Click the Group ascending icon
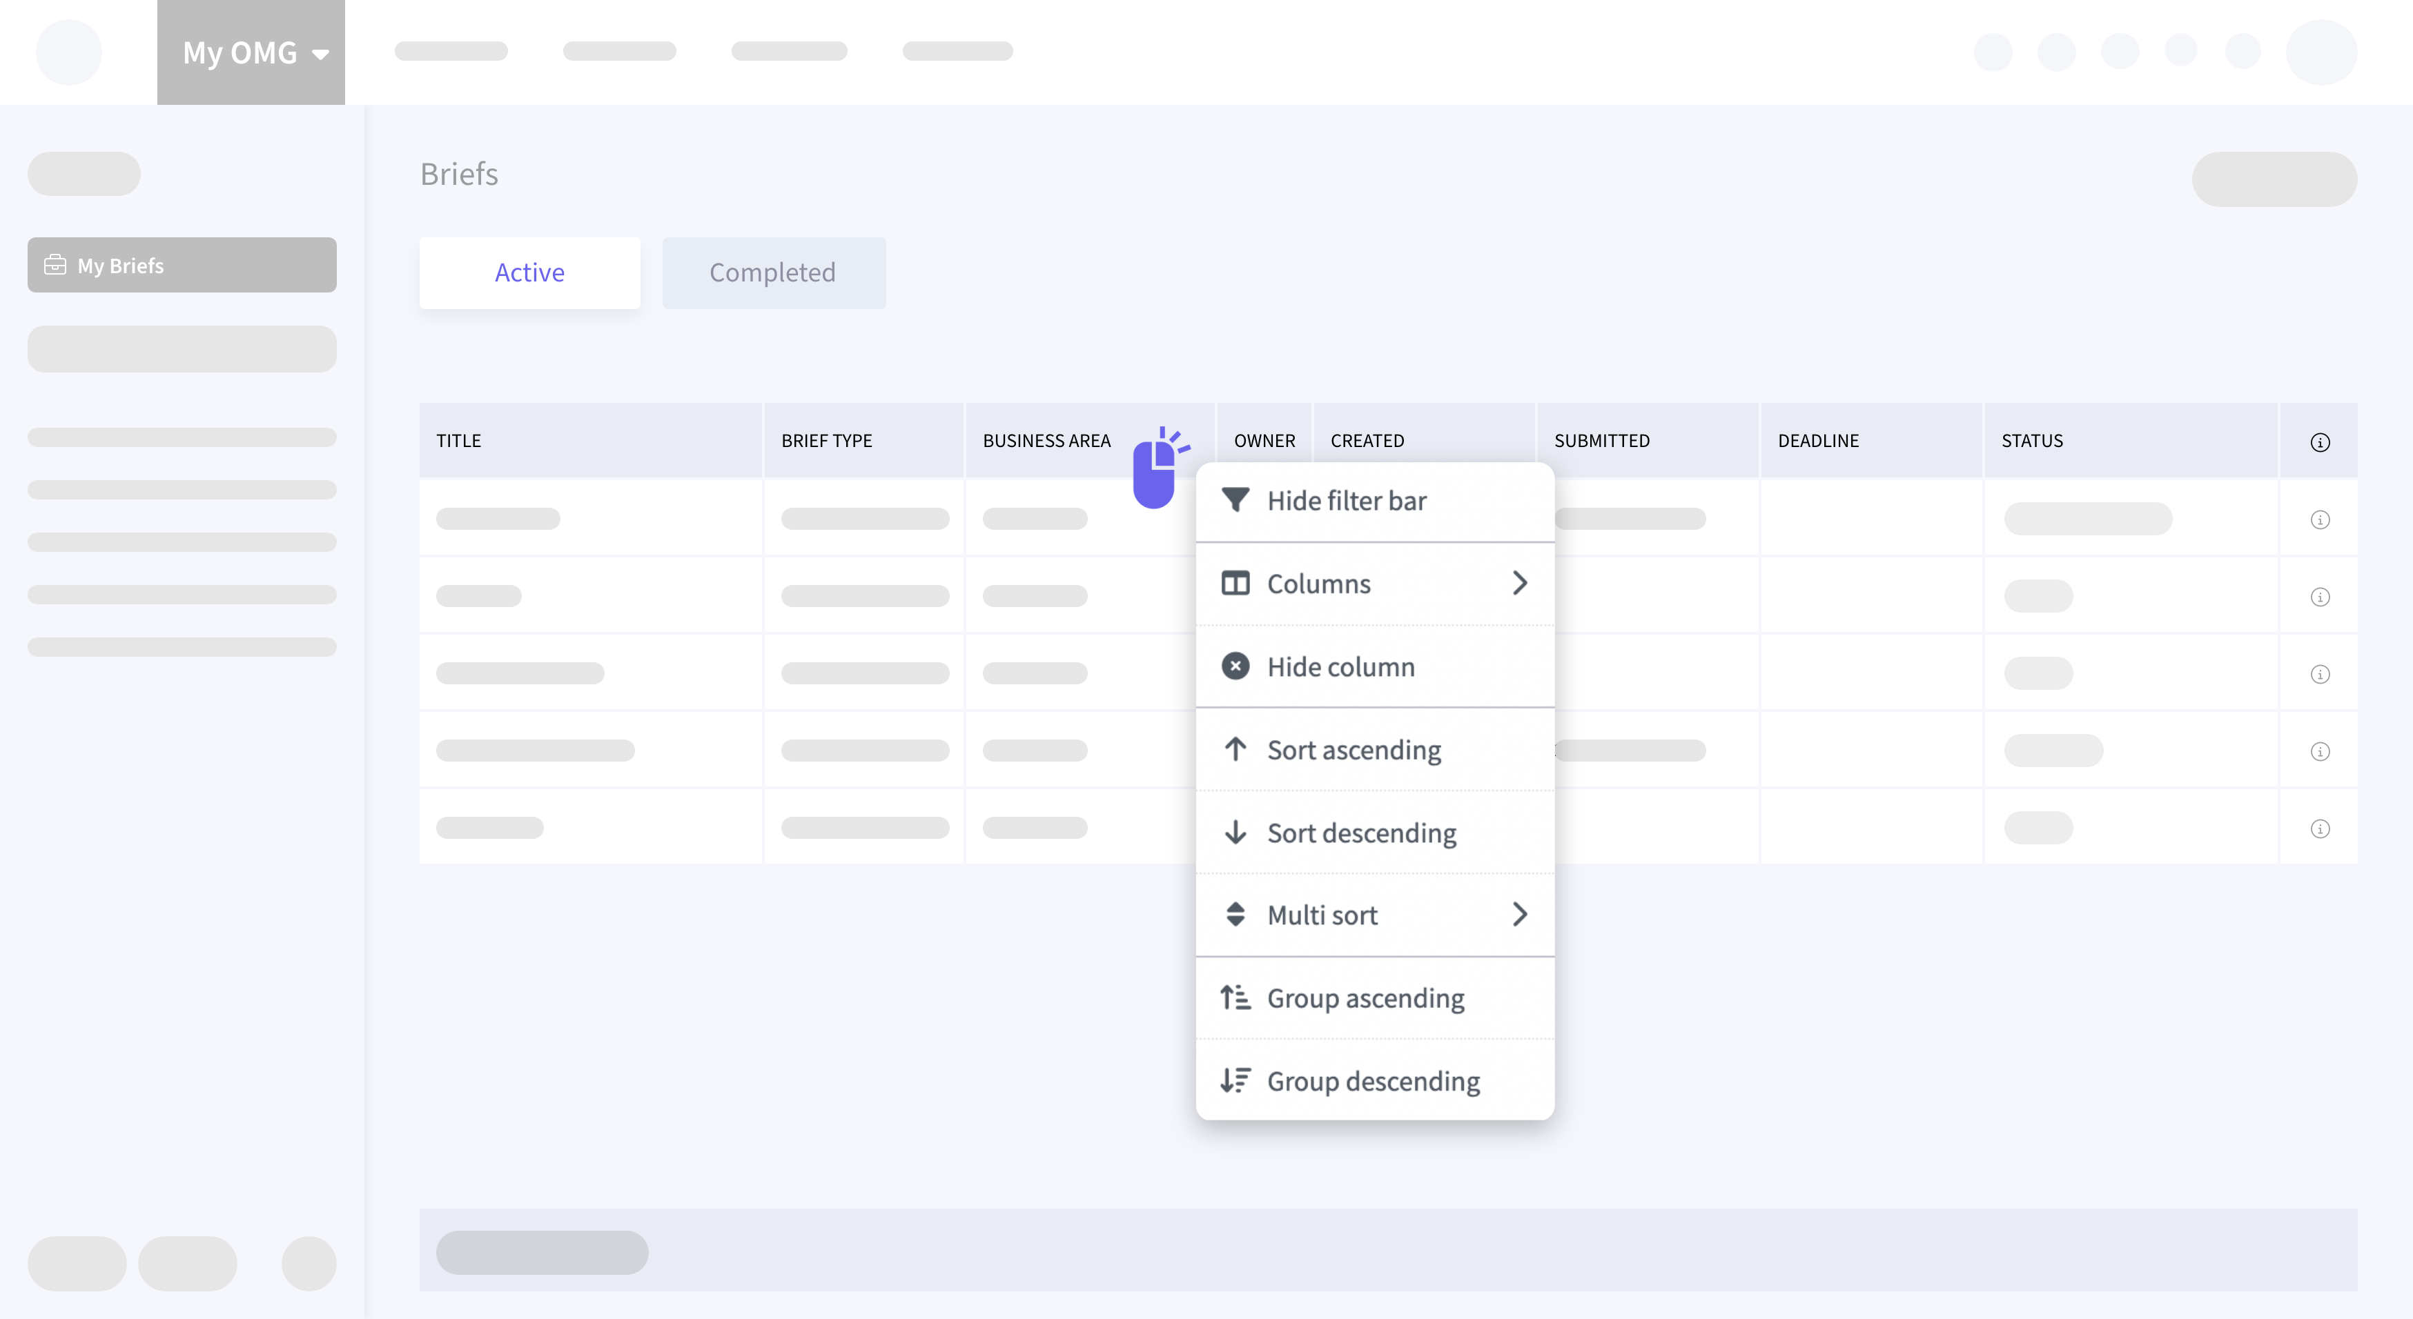The width and height of the screenshot is (2413, 1319). (1235, 998)
